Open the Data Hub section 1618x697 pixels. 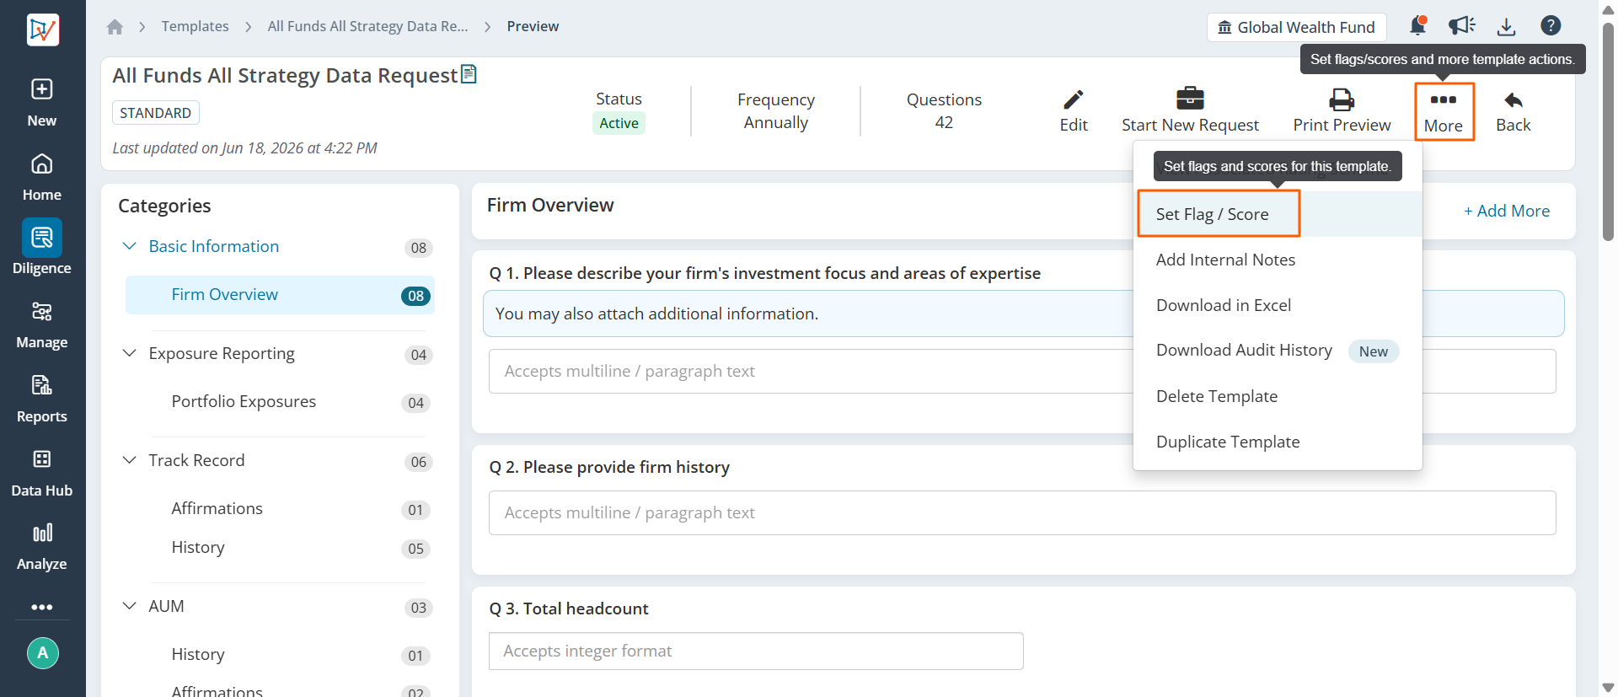pos(42,473)
